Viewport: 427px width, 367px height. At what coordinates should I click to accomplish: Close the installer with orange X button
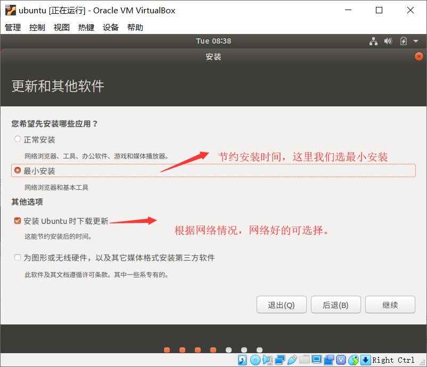point(418,56)
